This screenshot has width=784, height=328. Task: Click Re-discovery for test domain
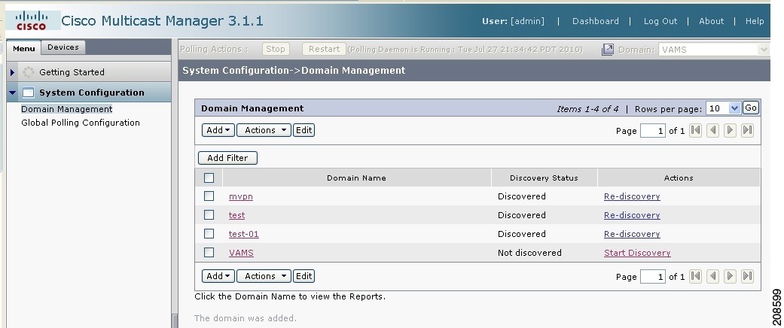[632, 215]
